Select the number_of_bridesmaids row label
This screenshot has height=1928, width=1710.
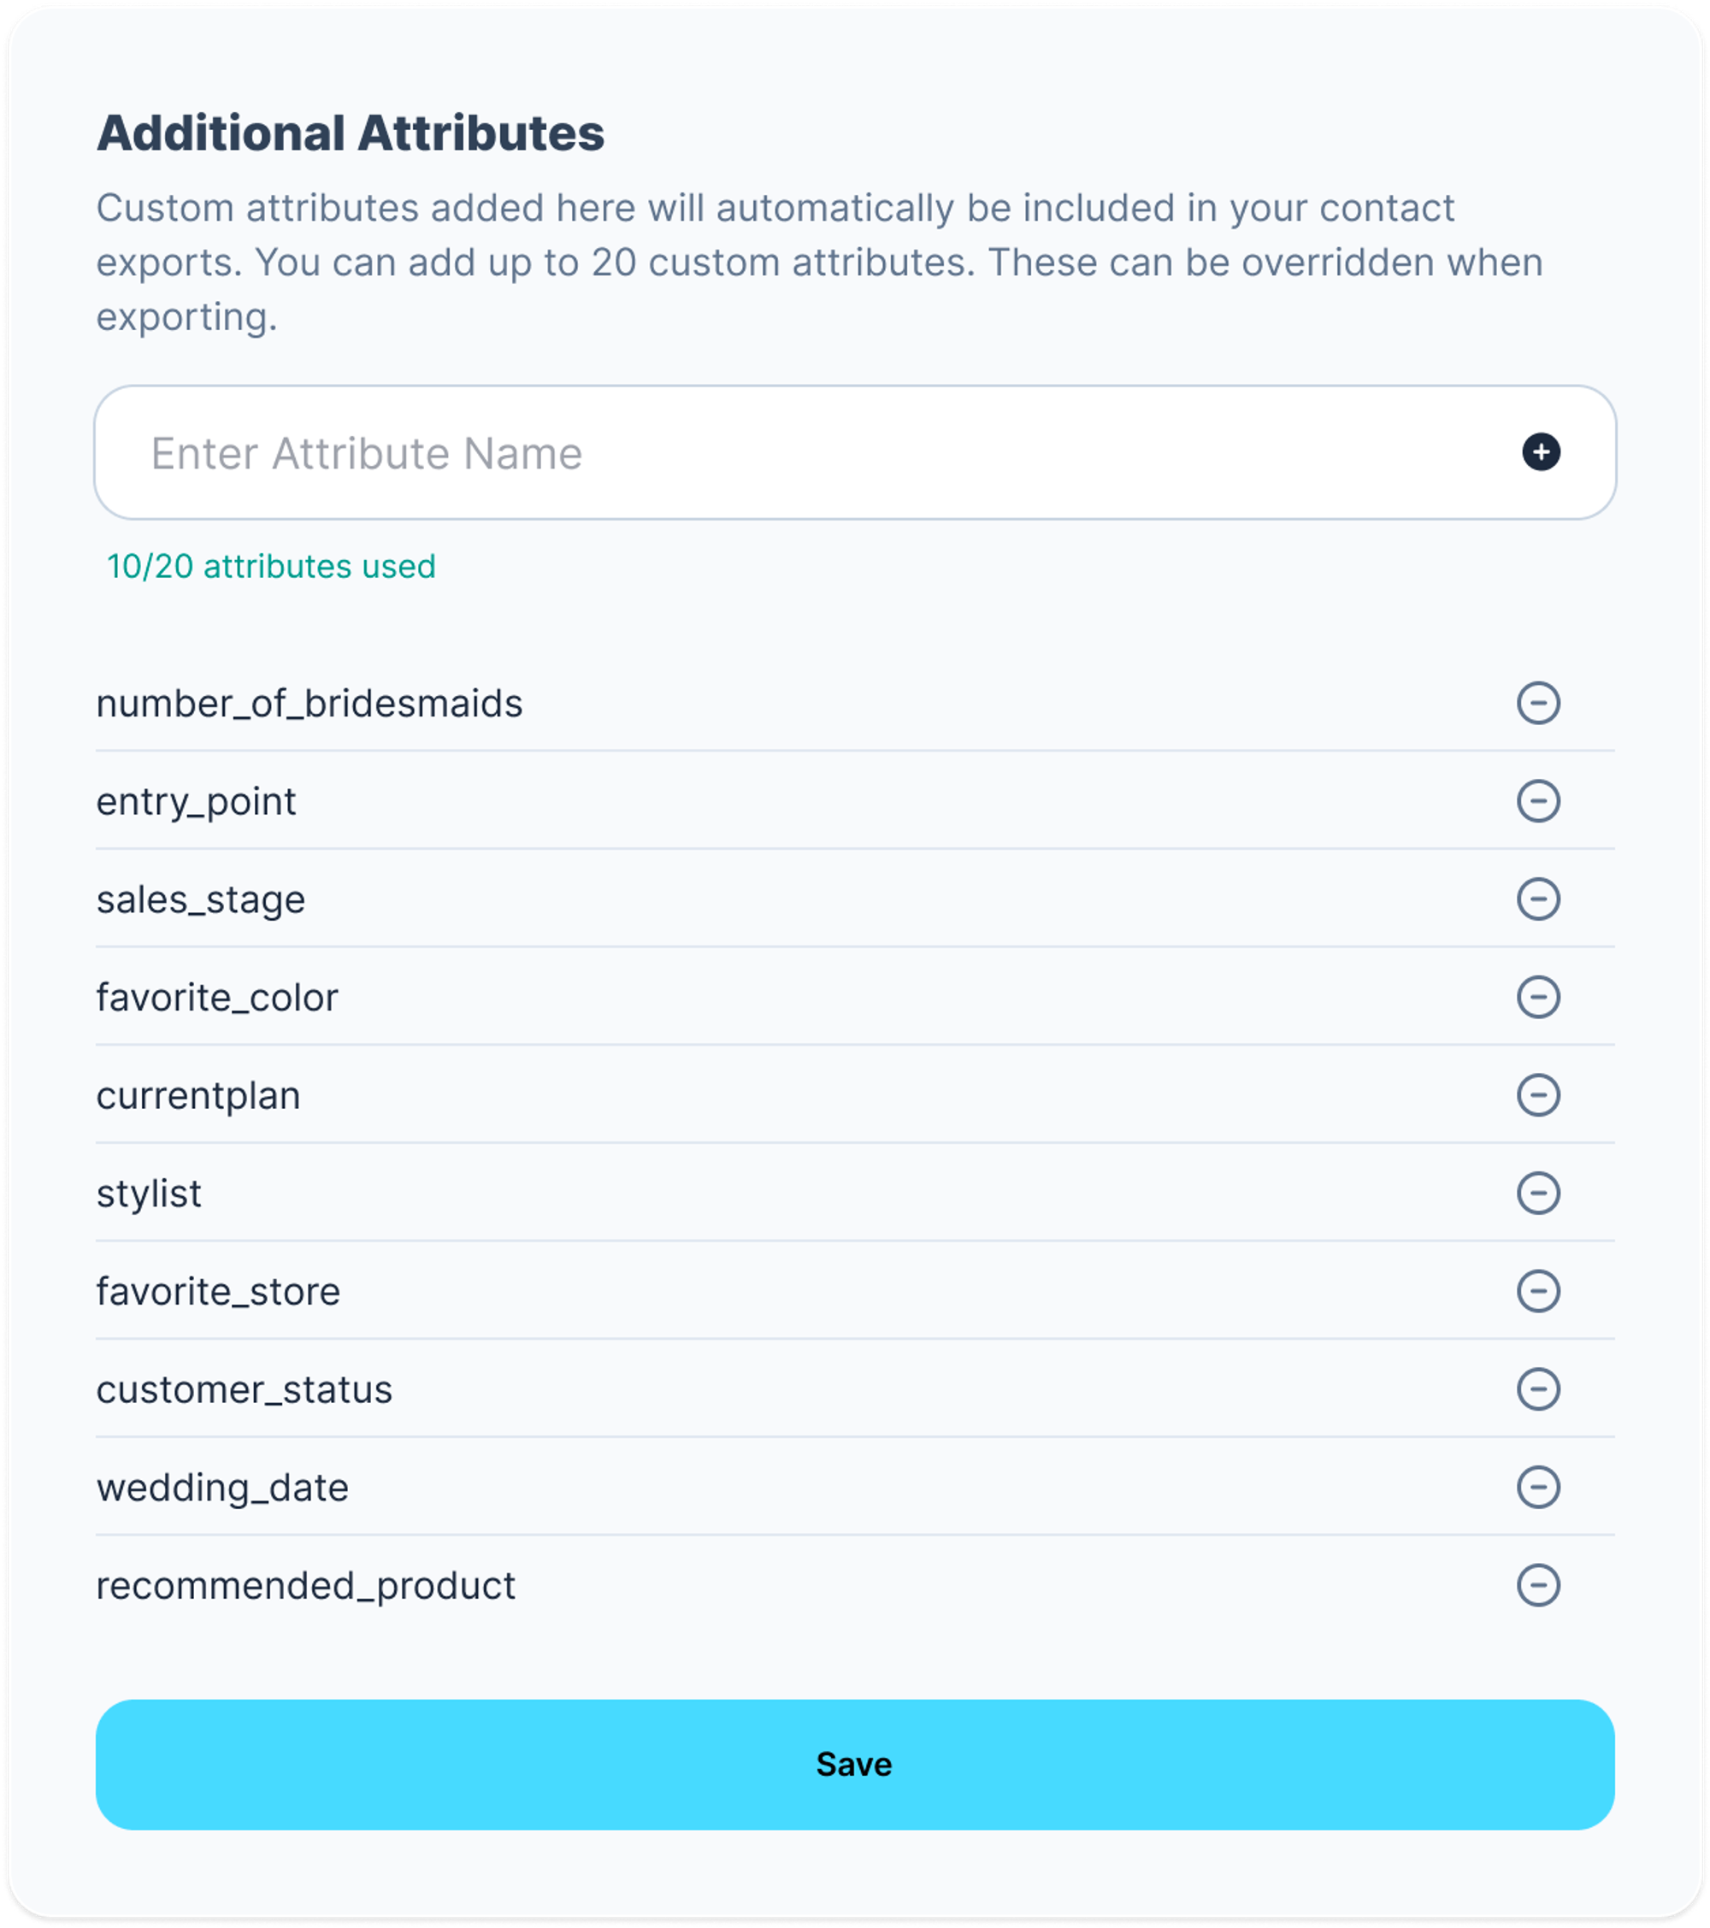310,704
